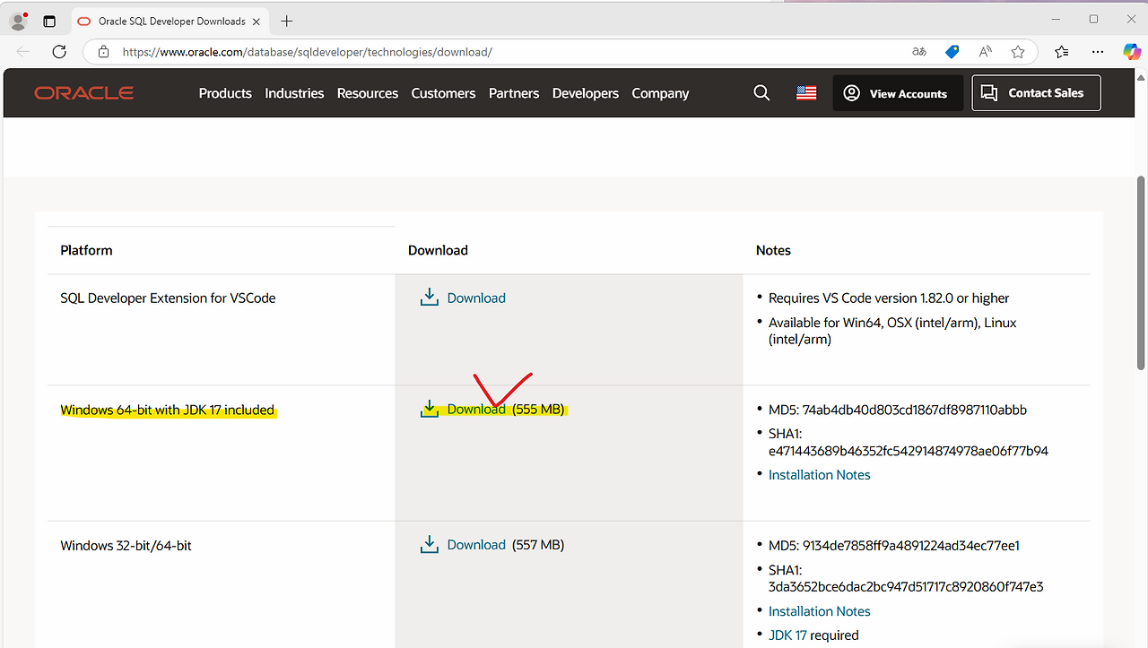Follow the JDK 17 required link
The width and height of the screenshot is (1148, 648).
click(787, 635)
